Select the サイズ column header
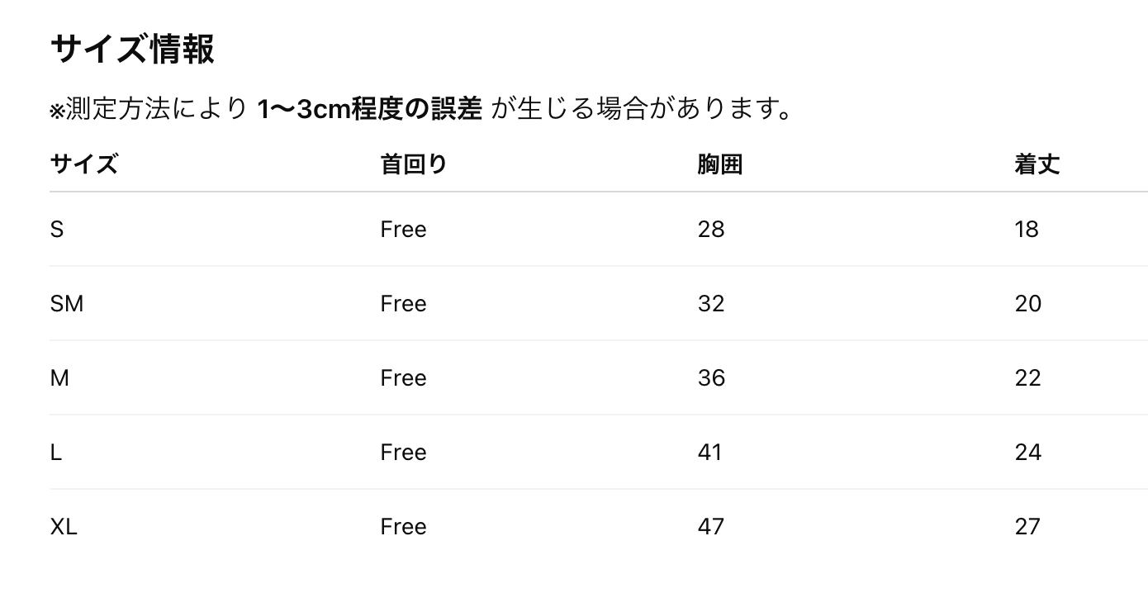 pos(83,164)
